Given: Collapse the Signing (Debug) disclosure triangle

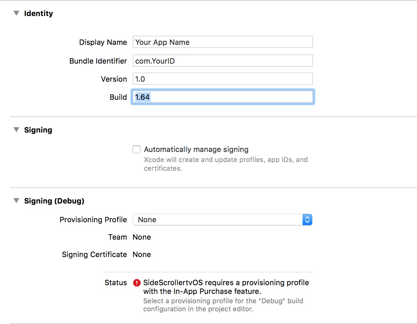Looking at the screenshot, I should pyautogui.click(x=16, y=201).
